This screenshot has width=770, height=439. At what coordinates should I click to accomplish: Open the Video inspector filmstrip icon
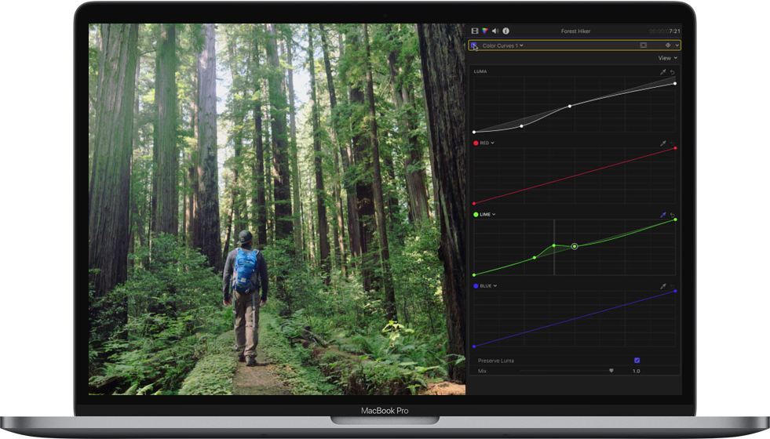[474, 31]
